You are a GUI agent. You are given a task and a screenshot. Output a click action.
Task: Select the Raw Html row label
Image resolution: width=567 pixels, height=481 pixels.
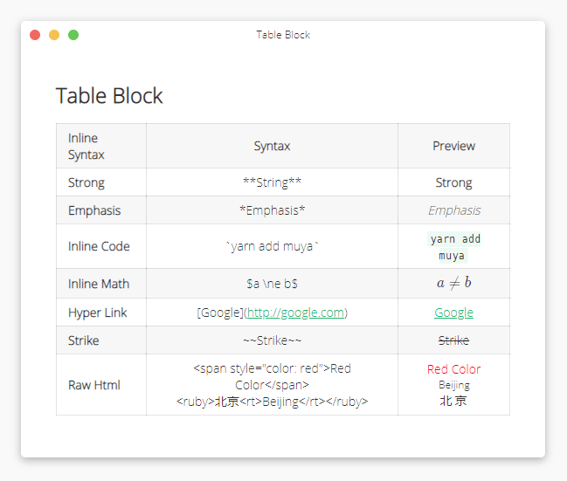point(94,385)
